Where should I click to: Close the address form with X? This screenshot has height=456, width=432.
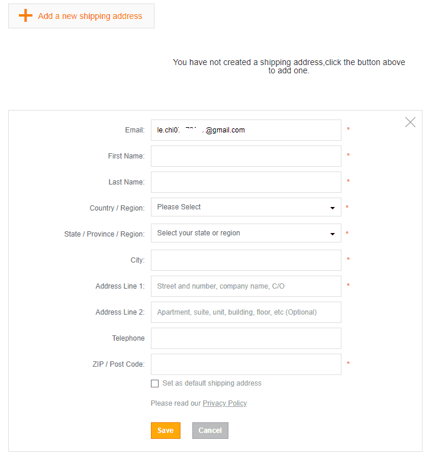[410, 122]
